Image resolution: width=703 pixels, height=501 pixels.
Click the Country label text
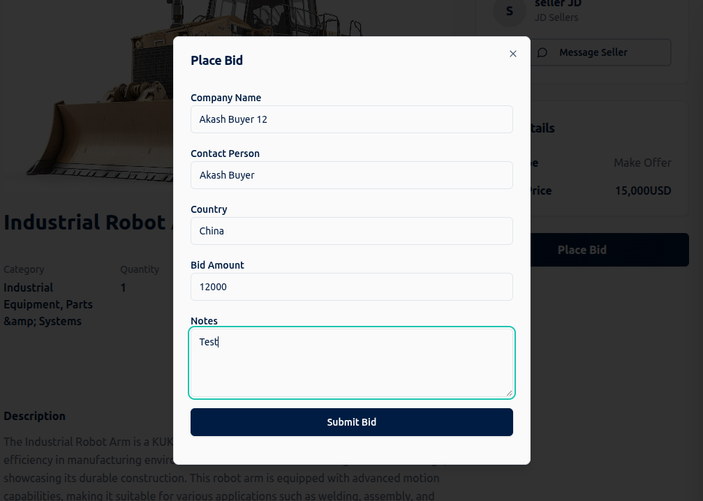(x=209, y=209)
